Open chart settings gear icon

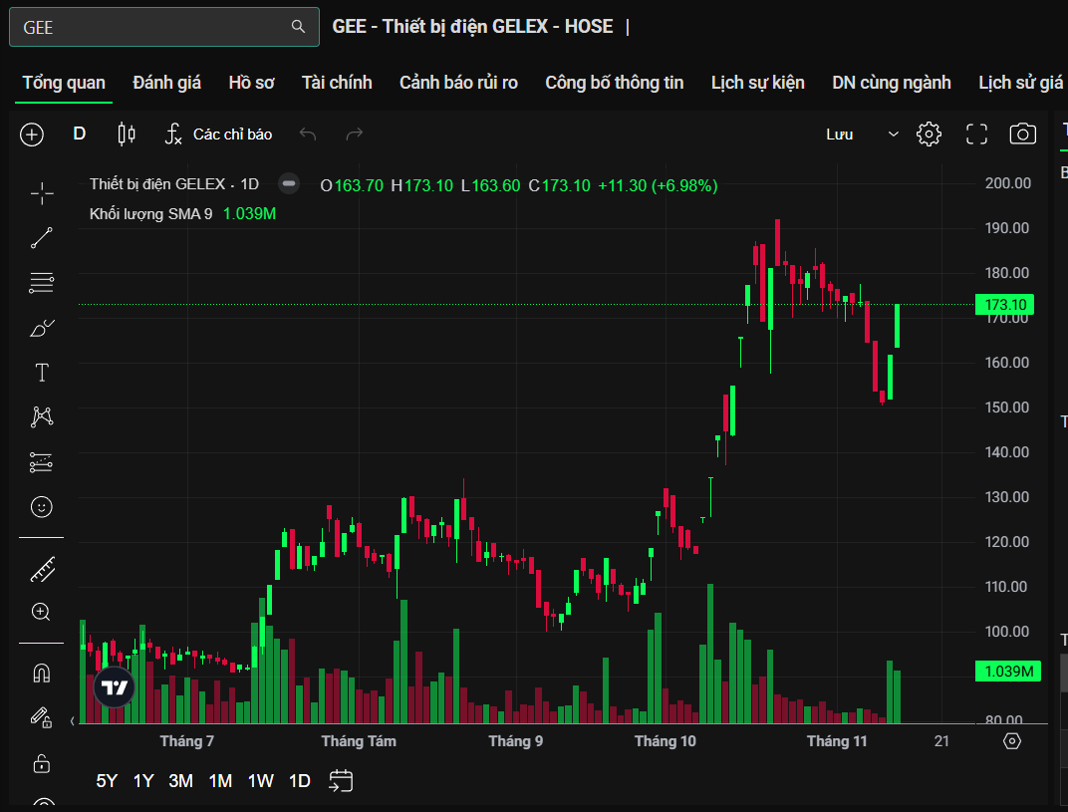929,135
